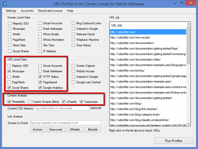Maximize the URL Profiler window
Image resolution: width=198 pixels, height=149 pixels.
click(x=182, y=3)
